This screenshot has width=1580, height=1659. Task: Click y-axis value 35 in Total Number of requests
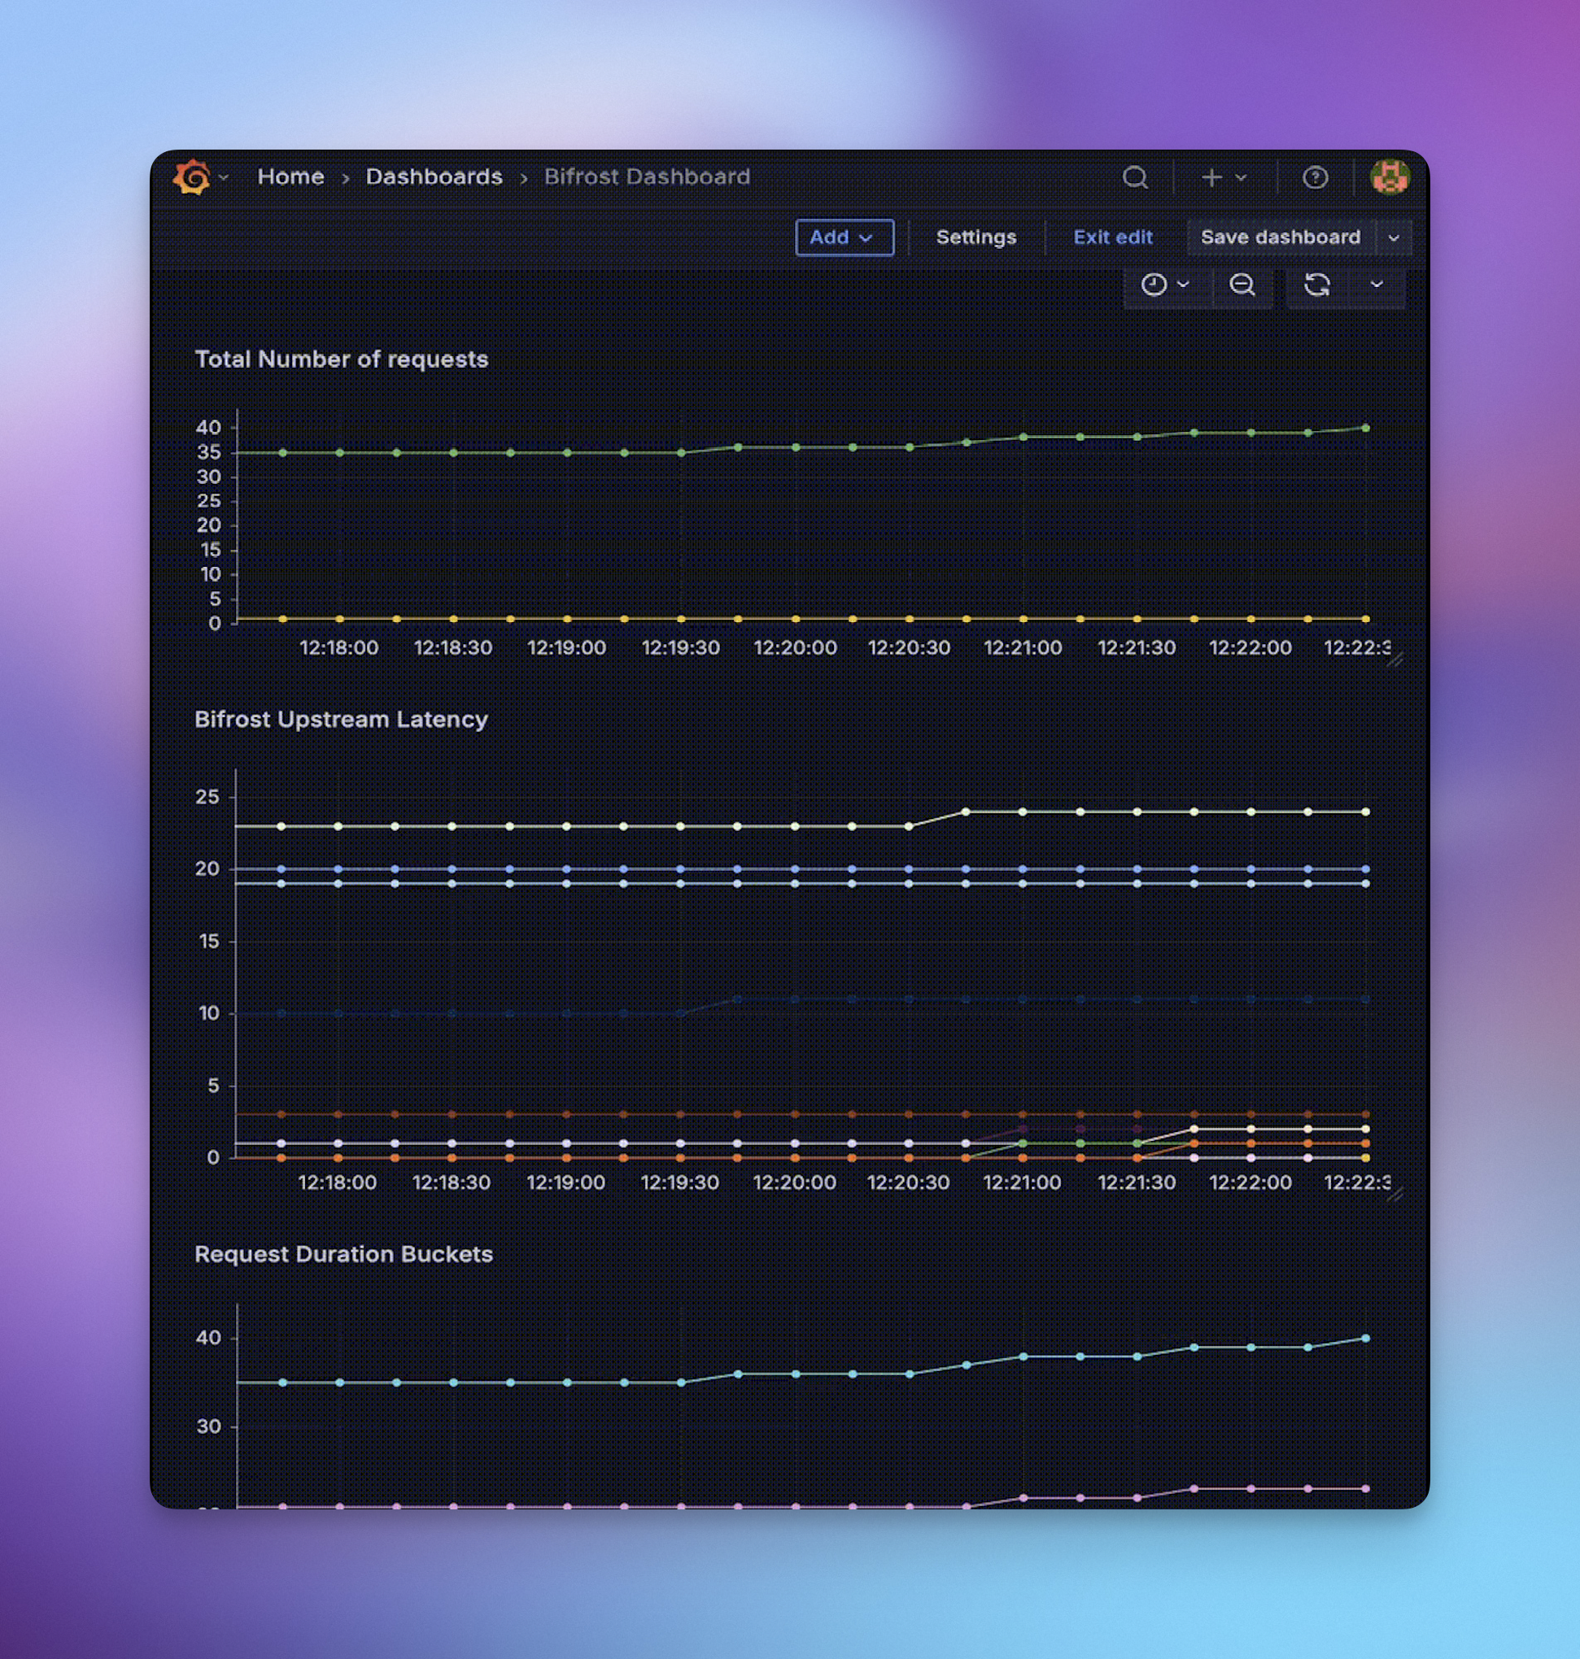[x=208, y=453]
